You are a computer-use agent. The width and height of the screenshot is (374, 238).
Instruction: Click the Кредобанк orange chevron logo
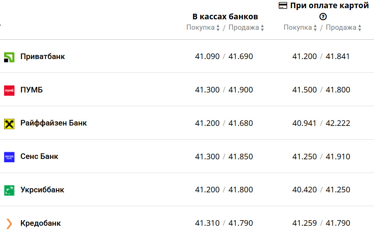tap(9, 224)
